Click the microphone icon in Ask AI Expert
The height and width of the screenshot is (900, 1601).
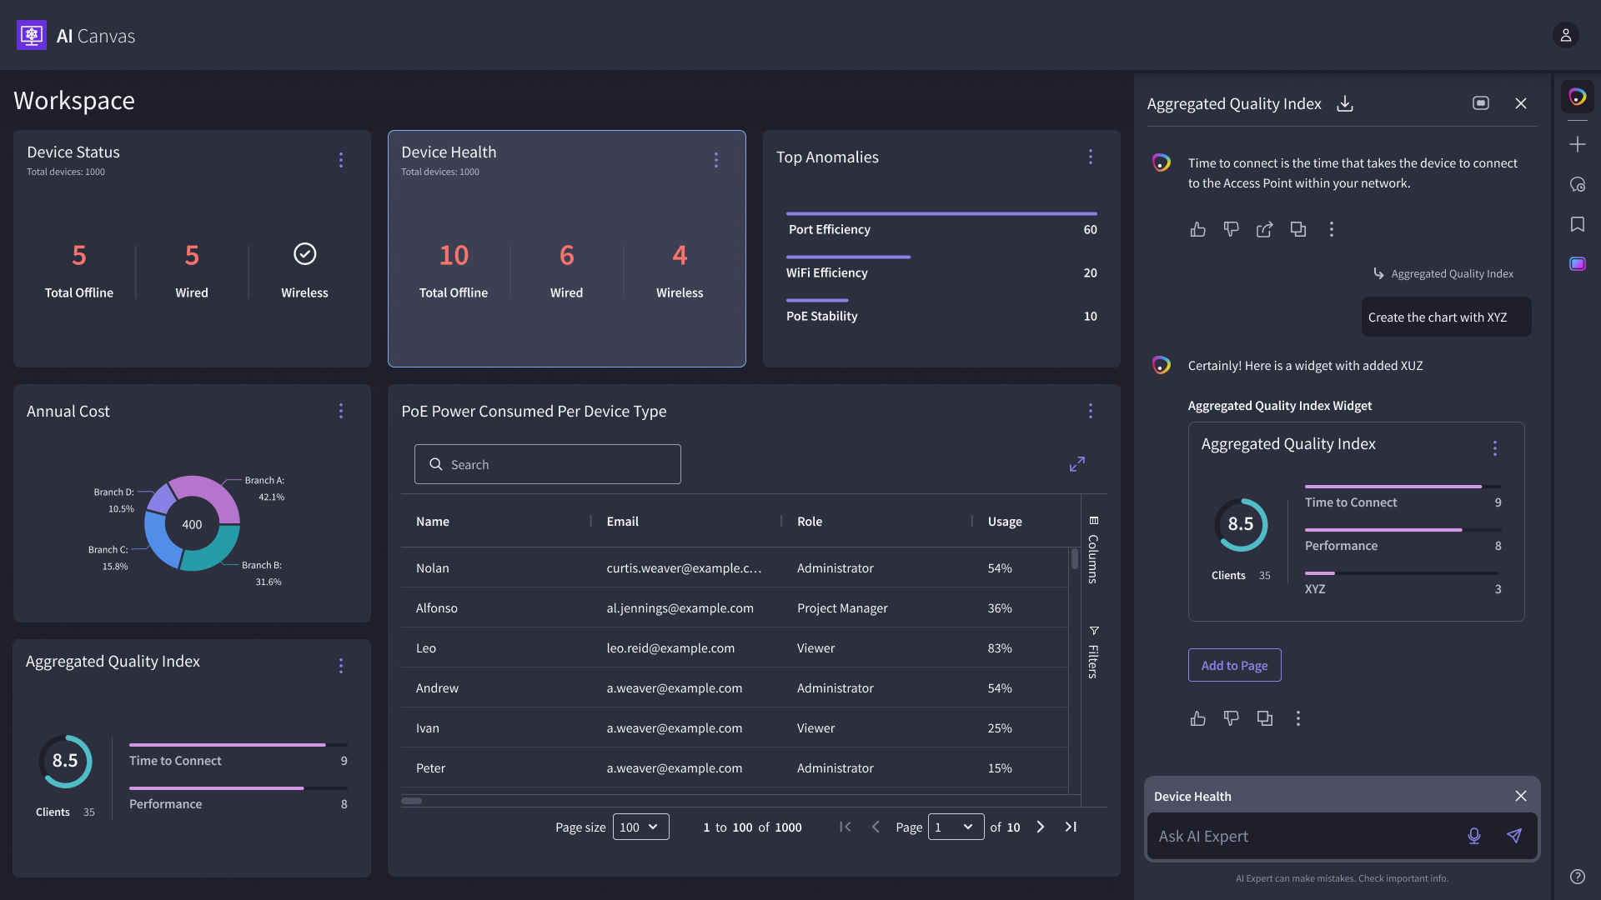[x=1473, y=836]
